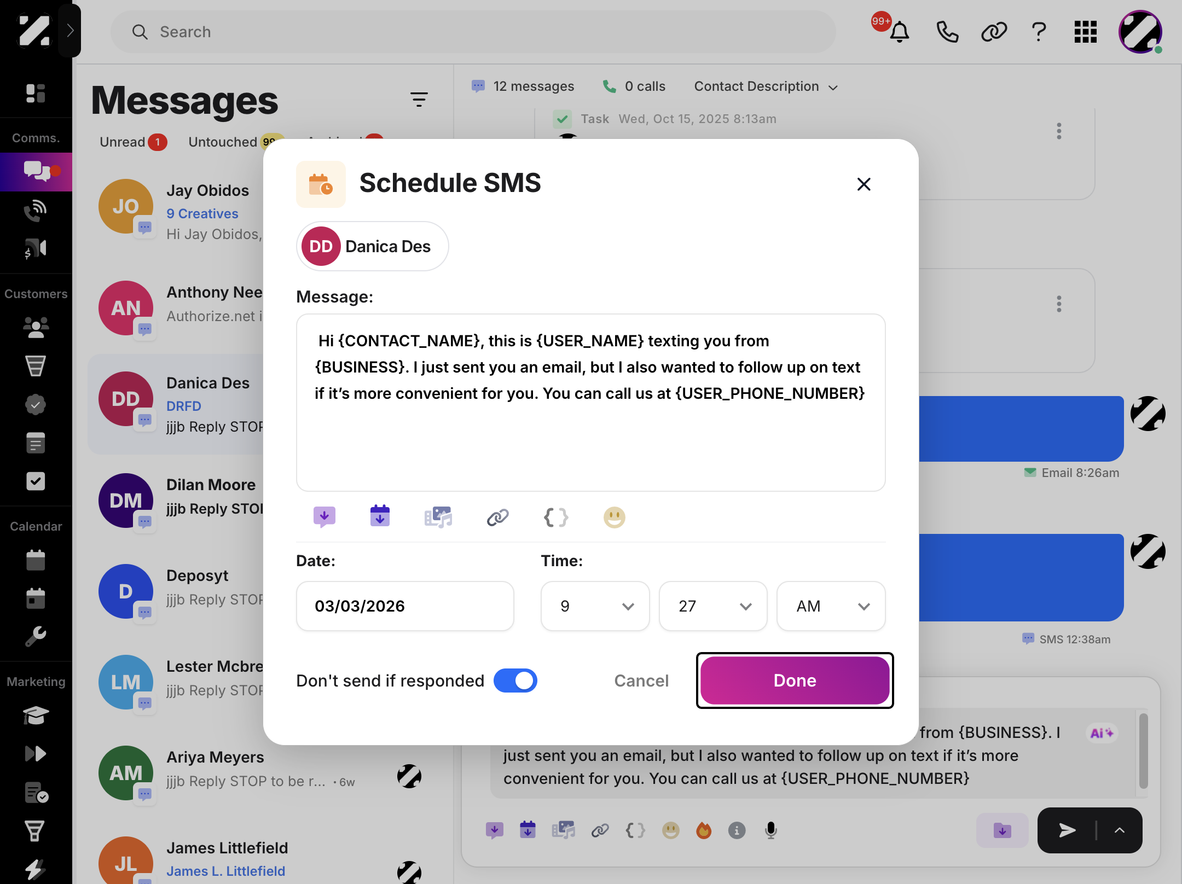Open the help question mark icon
Screen dimensions: 1182x884
[x=1039, y=32]
